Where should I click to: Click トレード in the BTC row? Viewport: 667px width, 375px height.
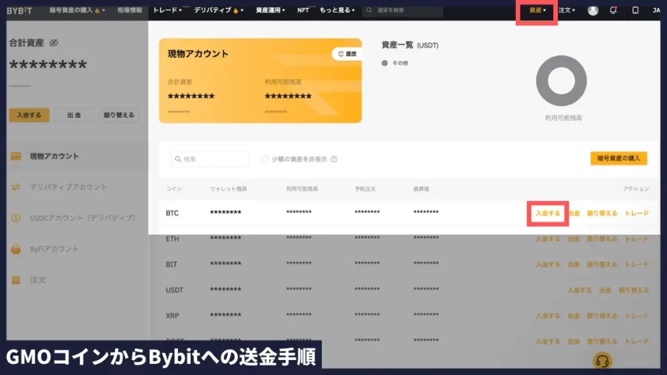(x=637, y=214)
